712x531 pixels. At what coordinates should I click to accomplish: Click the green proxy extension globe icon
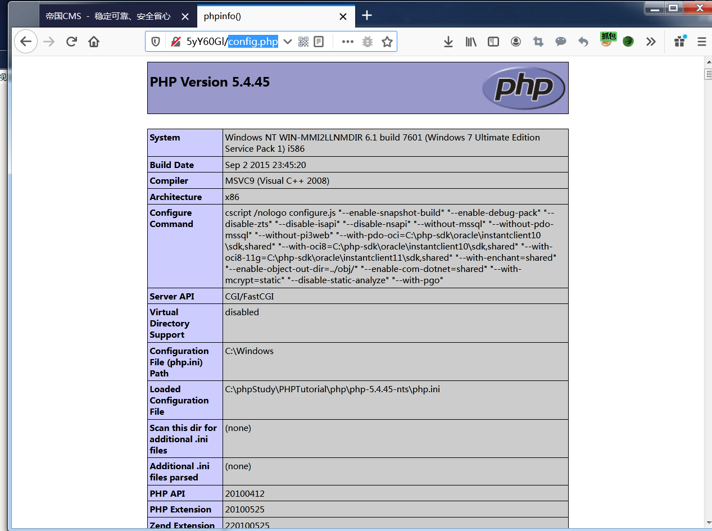(x=628, y=41)
